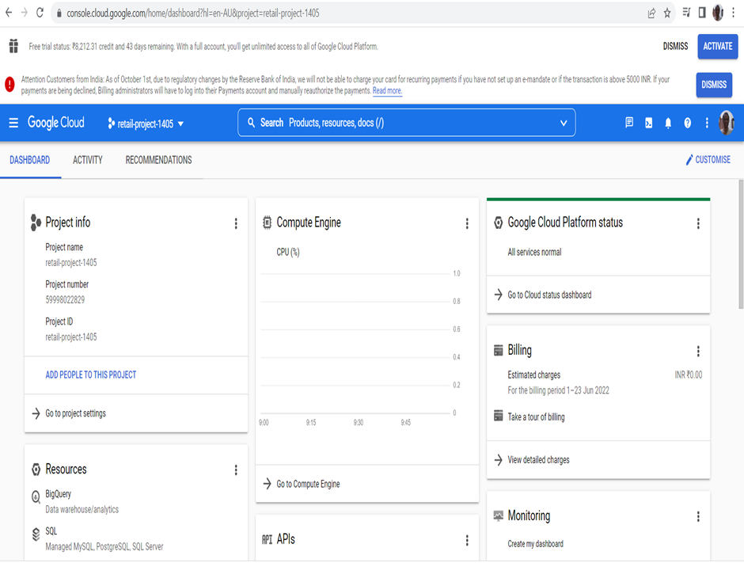This screenshot has width=744, height=563.
Task: Click Add people to this project
Action: click(91, 375)
